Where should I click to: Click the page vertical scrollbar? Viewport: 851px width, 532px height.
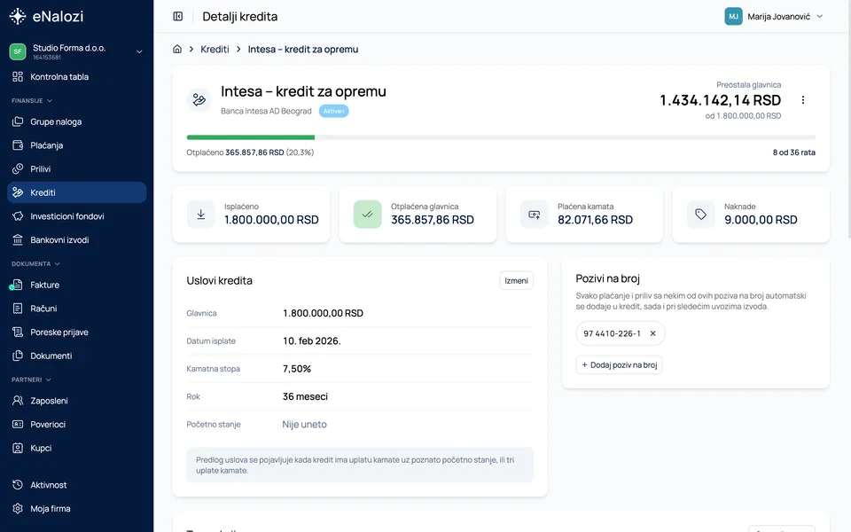coord(849,120)
